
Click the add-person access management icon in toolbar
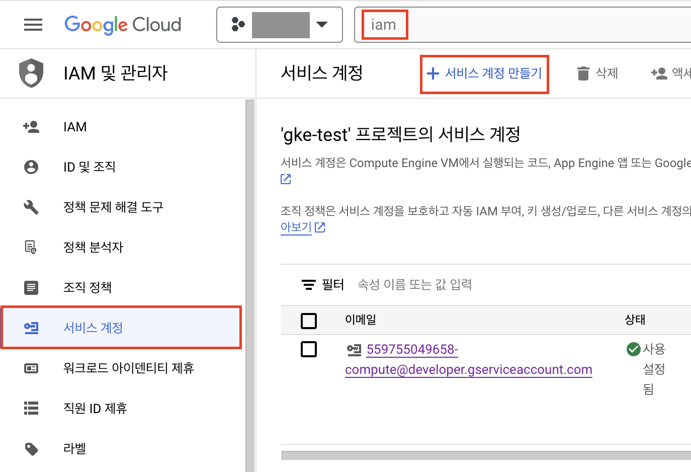point(659,73)
